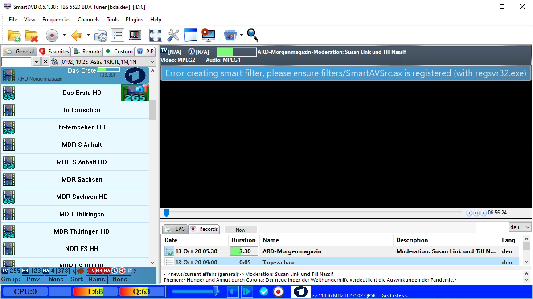Open the channel filter box dropdown arrow
This screenshot has height=299, width=533.
coord(37,62)
